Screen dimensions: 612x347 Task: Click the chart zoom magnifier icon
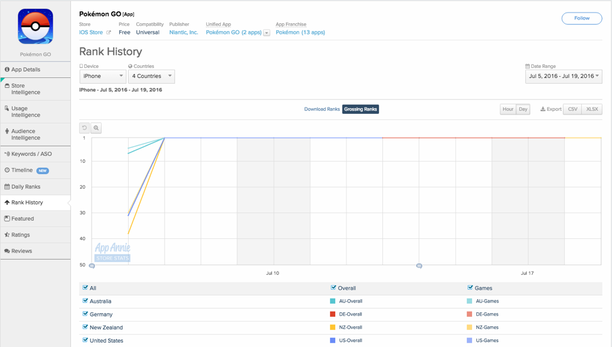(96, 128)
